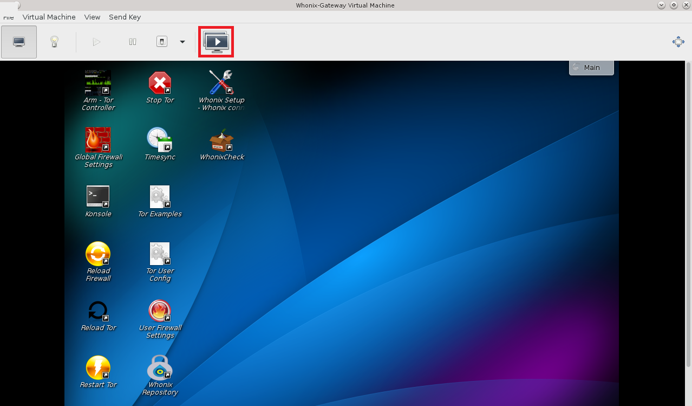Open Global Firewall Settings icon

pos(98,140)
